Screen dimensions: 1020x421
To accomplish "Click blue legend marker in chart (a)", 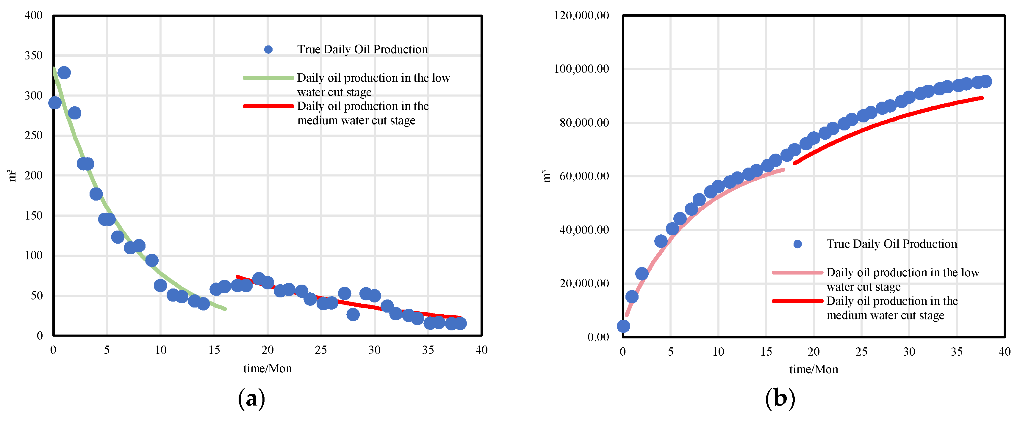I will tap(268, 49).
